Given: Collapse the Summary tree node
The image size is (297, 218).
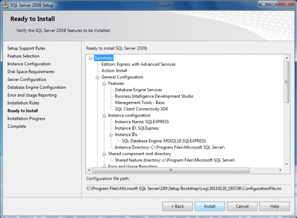Looking at the screenshot, I should pos(91,58).
